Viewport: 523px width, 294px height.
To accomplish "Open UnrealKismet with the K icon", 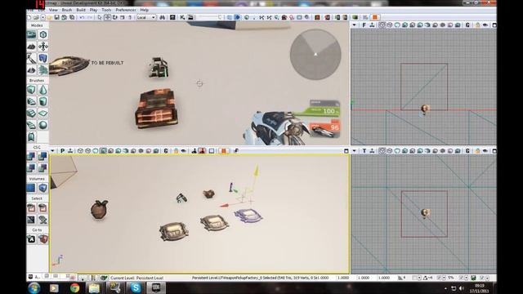I will (x=182, y=17).
